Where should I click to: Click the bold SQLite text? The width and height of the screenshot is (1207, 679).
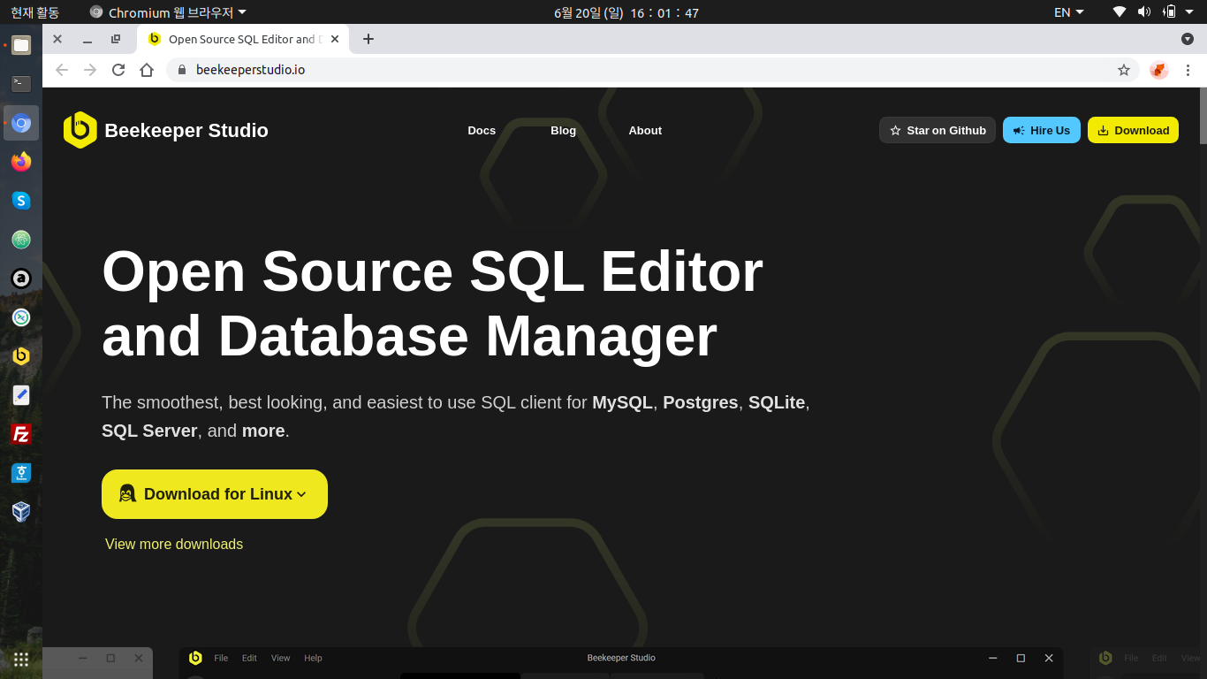pos(777,402)
